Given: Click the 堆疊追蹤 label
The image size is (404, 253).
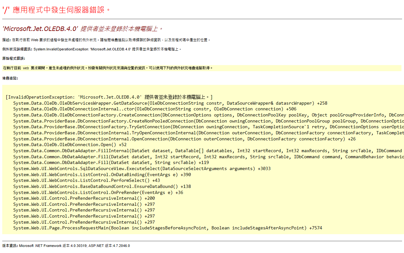Looking at the screenshot, I should tap(10, 78).
